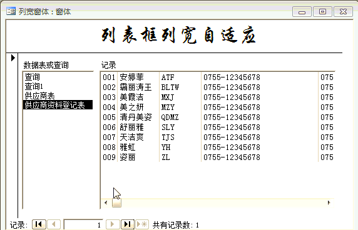
Task: Select the record row 002 霸丽涛王
Action: pyautogui.click(x=218, y=87)
